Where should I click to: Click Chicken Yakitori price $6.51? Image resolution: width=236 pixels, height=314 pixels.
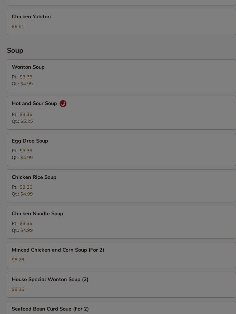(18, 26)
